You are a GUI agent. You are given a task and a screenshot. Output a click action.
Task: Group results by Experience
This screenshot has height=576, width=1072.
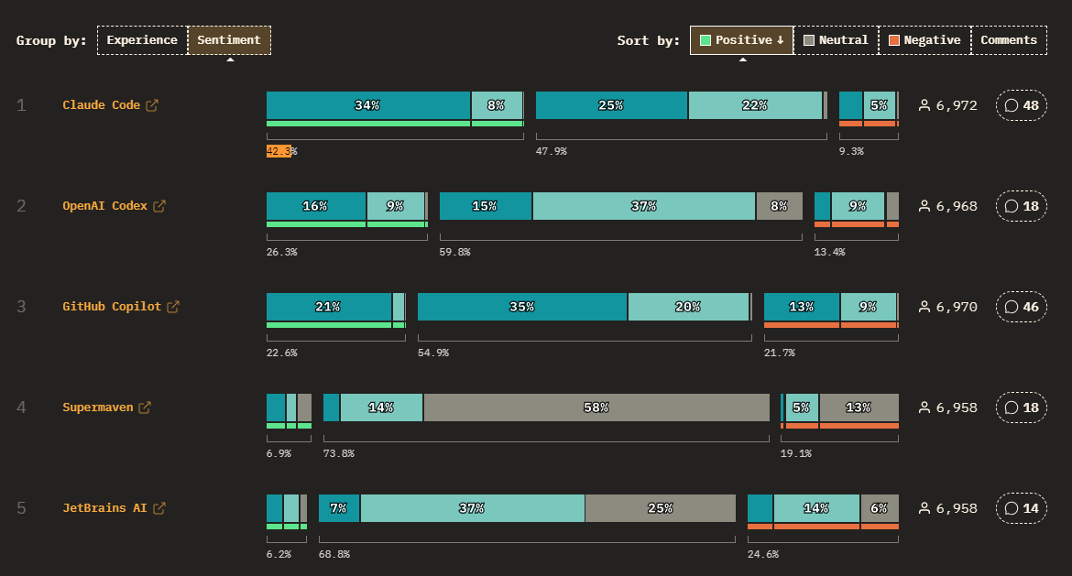(142, 40)
